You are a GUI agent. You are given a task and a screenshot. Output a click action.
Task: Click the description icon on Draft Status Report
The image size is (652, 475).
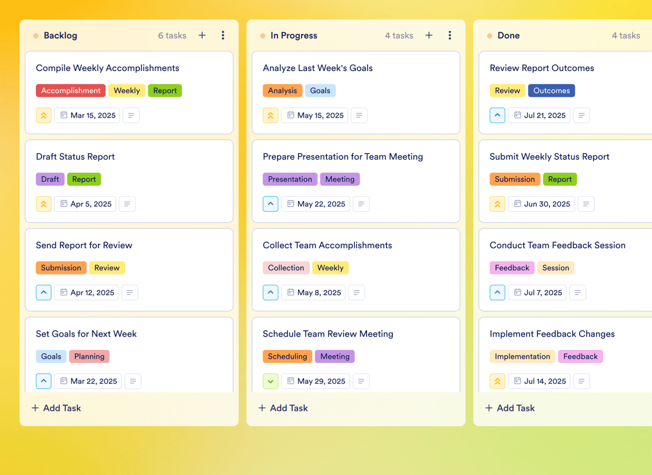pyautogui.click(x=127, y=204)
